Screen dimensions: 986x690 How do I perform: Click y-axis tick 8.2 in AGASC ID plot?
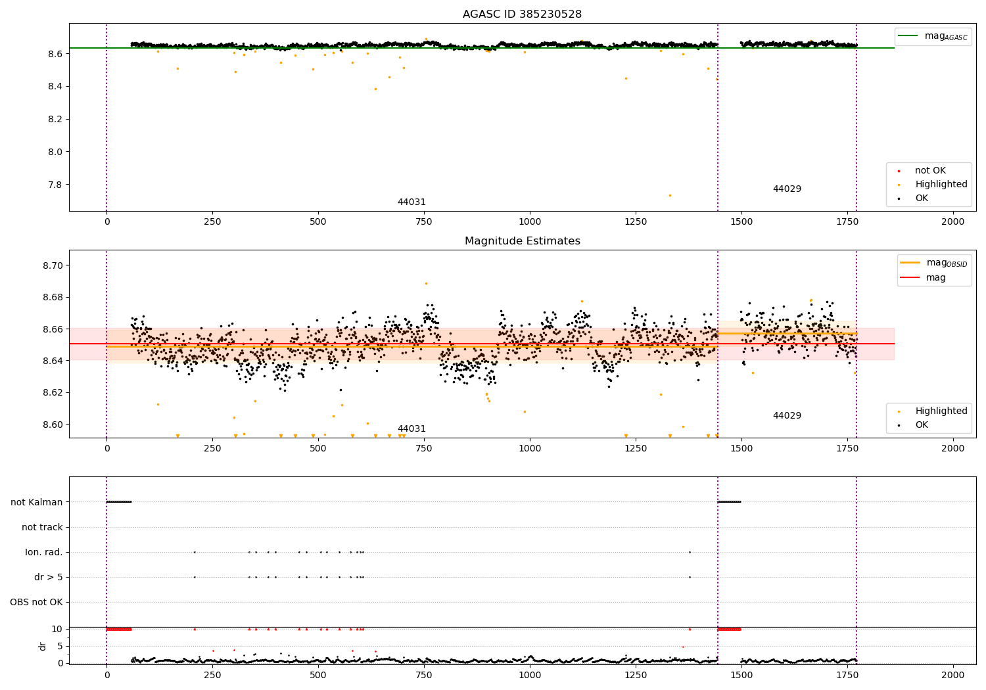click(56, 120)
